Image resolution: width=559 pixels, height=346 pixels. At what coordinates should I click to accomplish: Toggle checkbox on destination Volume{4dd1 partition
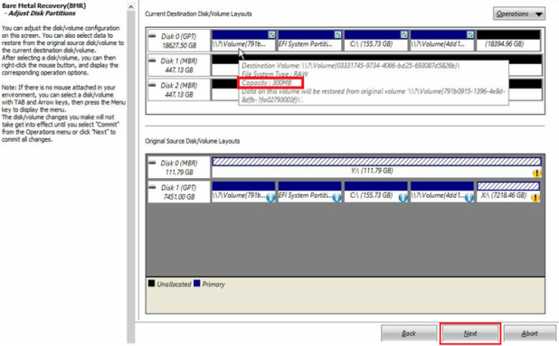[x=469, y=34]
